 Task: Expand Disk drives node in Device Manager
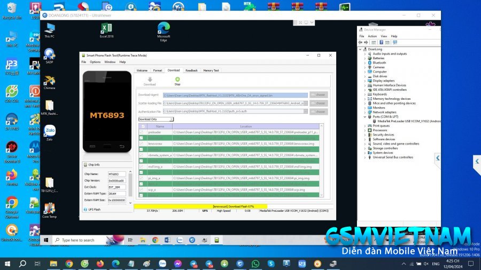(365, 76)
